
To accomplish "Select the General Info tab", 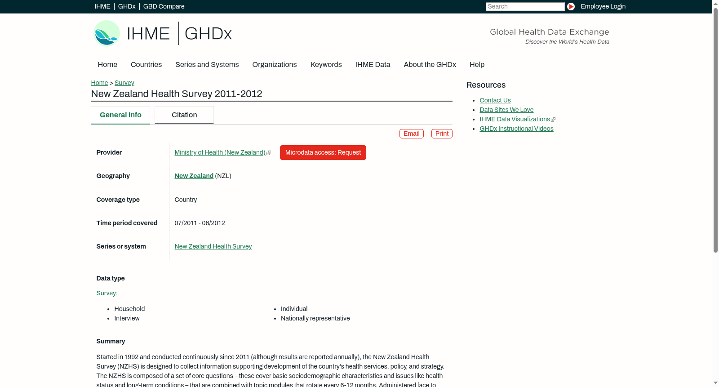I will [120, 115].
